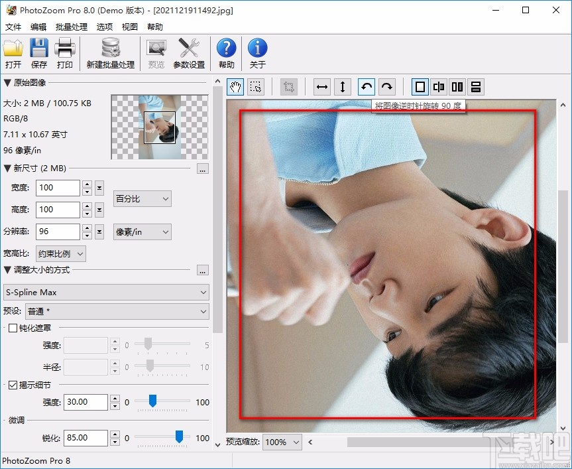Viewport: 572px width, 469px height.
Task: Open the S-Spline Max resize method dropdown
Action: (106, 292)
